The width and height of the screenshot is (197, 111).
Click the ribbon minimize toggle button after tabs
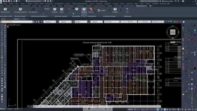[151, 6]
